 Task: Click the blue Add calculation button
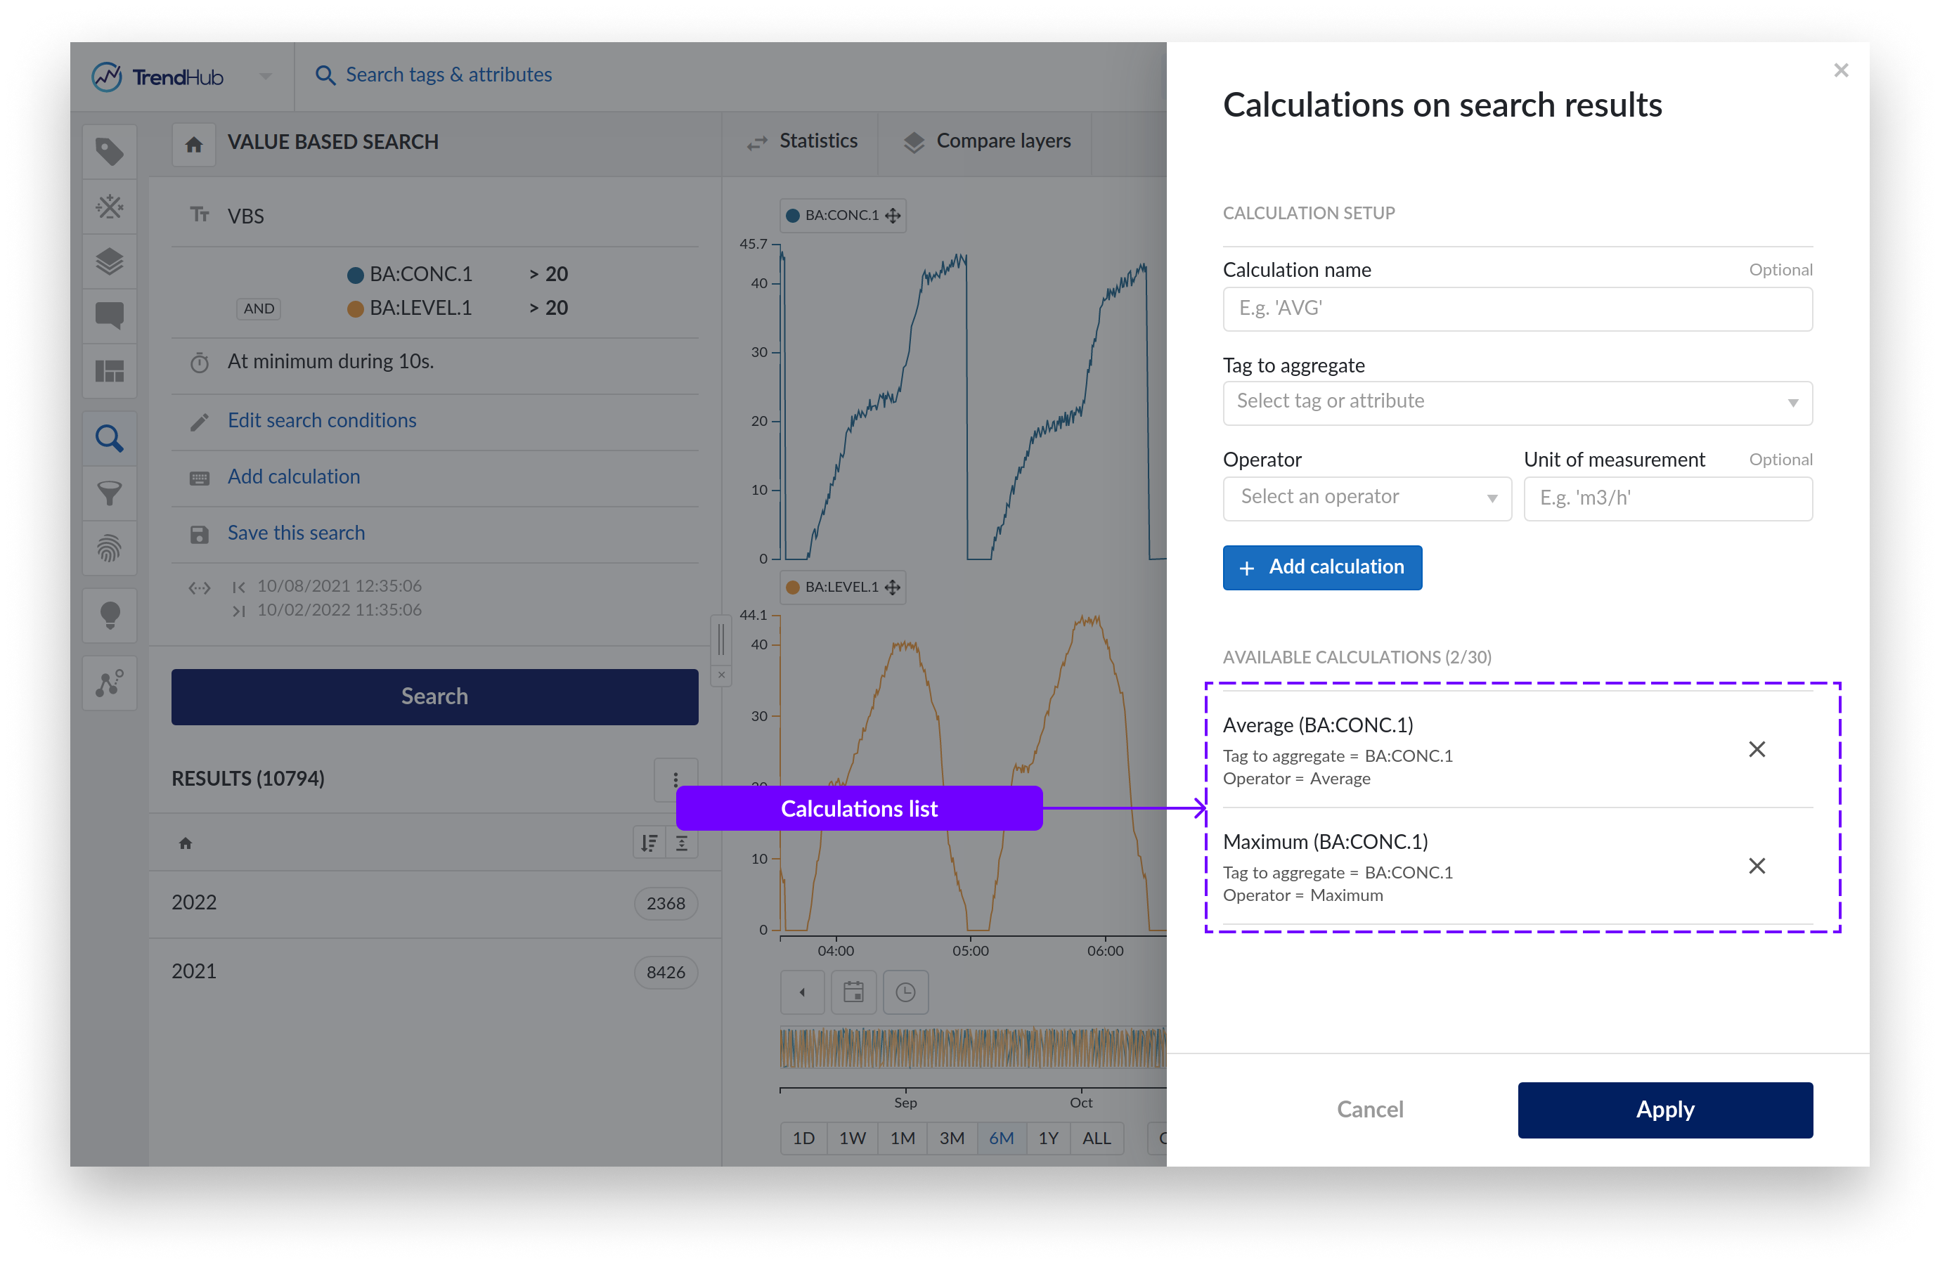coord(1321,567)
